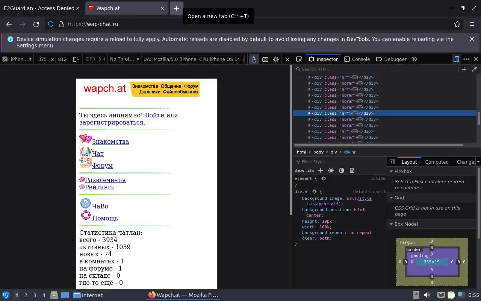The height and width of the screenshot is (301, 481).
Task: Select the Inspector tab
Action: coord(323,59)
